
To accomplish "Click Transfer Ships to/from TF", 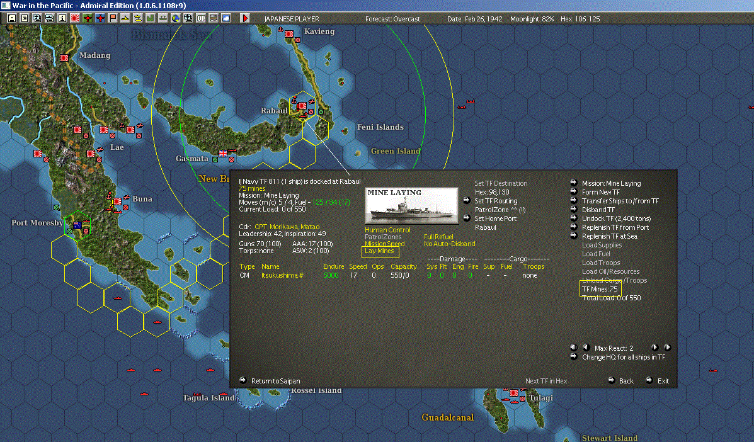I will [x=620, y=201].
